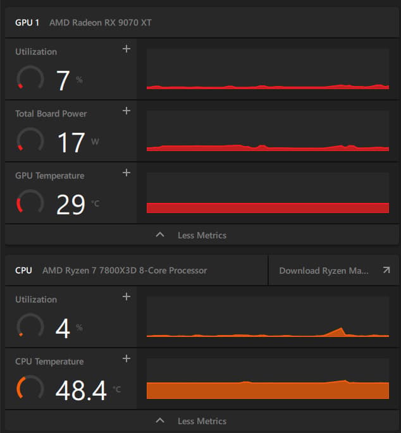This screenshot has width=401, height=433.
Task: Click Less Metrics text under GPU panel
Action: pyautogui.click(x=202, y=235)
